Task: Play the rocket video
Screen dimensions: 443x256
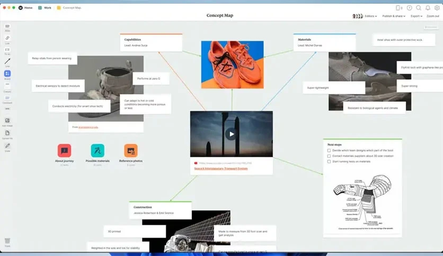Action: click(x=232, y=134)
